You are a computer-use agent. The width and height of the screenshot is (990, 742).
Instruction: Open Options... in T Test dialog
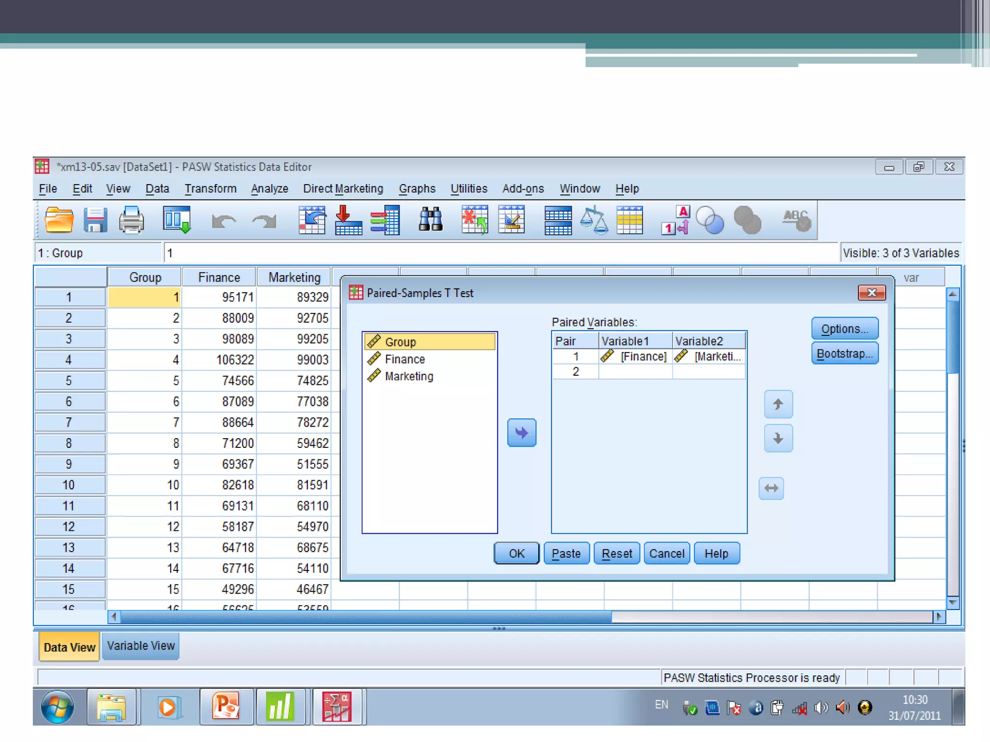[x=844, y=328]
